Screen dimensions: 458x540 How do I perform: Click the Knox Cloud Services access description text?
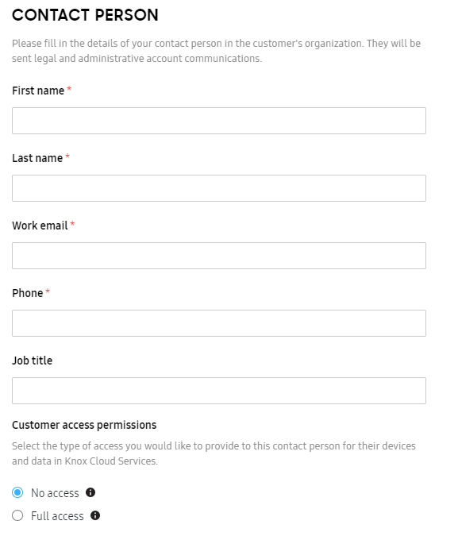pyautogui.click(x=214, y=453)
